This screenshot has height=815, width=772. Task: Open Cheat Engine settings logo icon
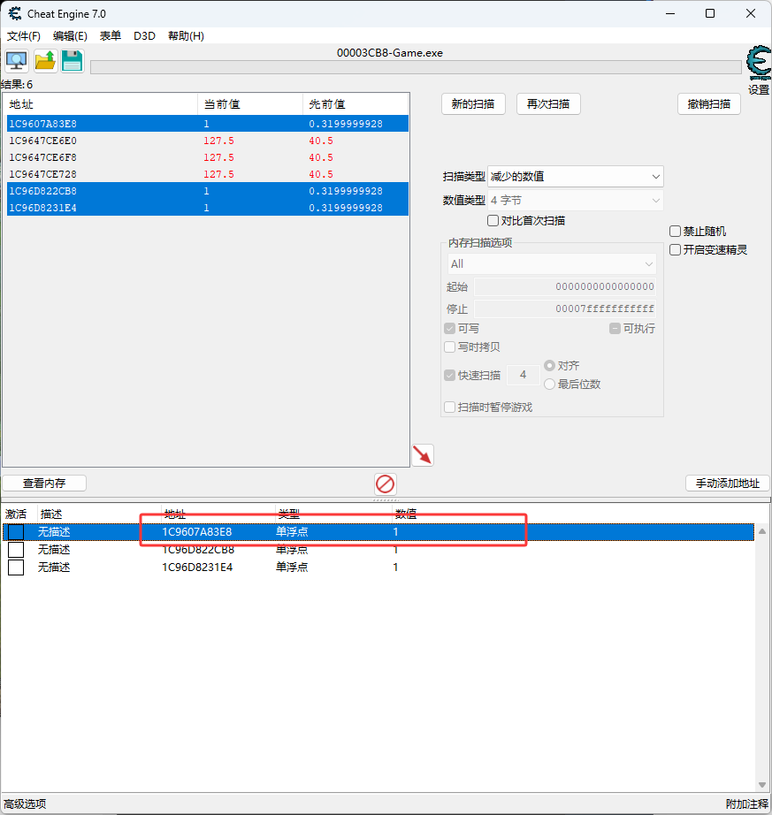(759, 64)
